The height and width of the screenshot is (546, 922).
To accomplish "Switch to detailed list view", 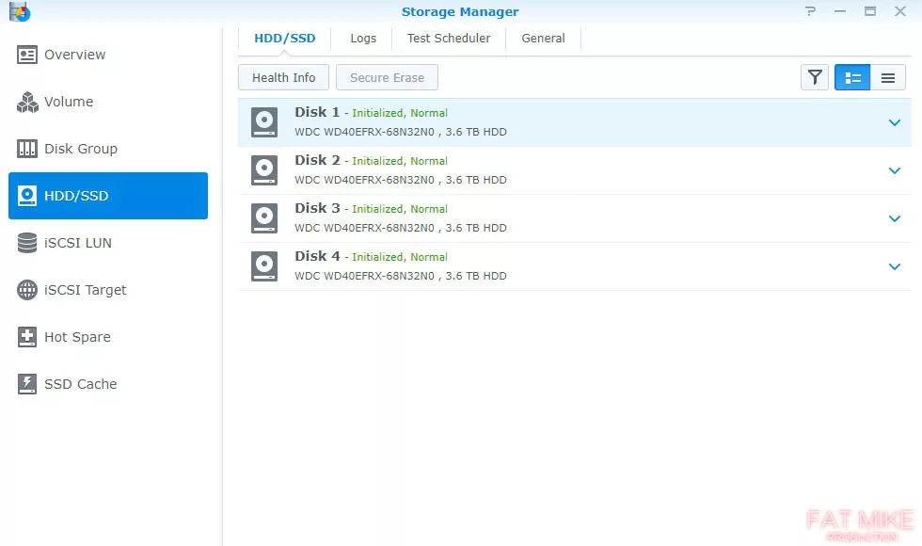I will click(852, 77).
